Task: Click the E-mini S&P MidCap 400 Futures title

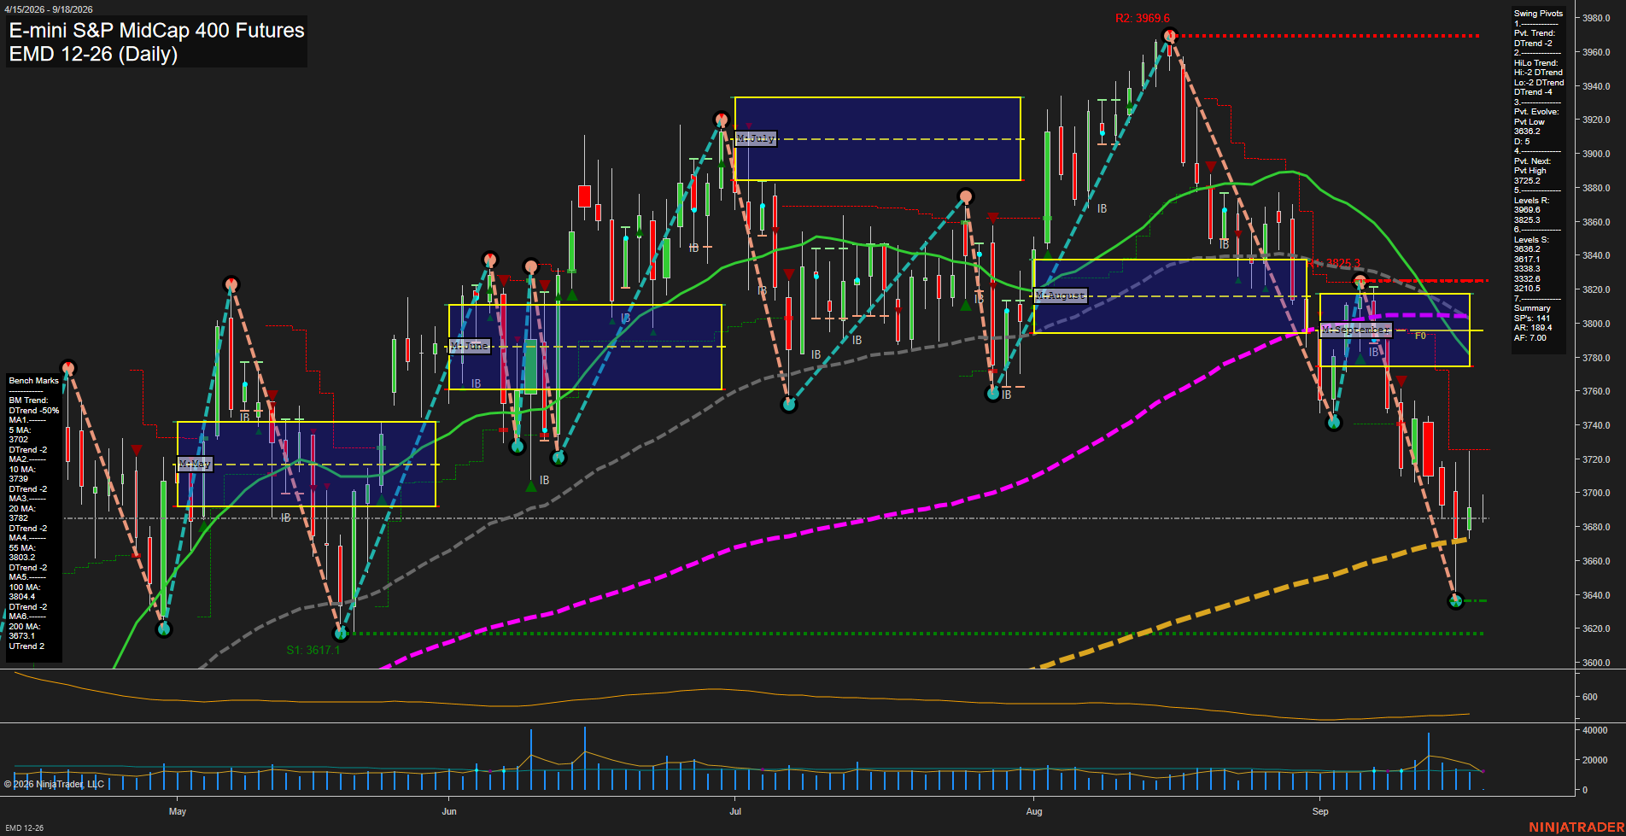Action: (156, 30)
